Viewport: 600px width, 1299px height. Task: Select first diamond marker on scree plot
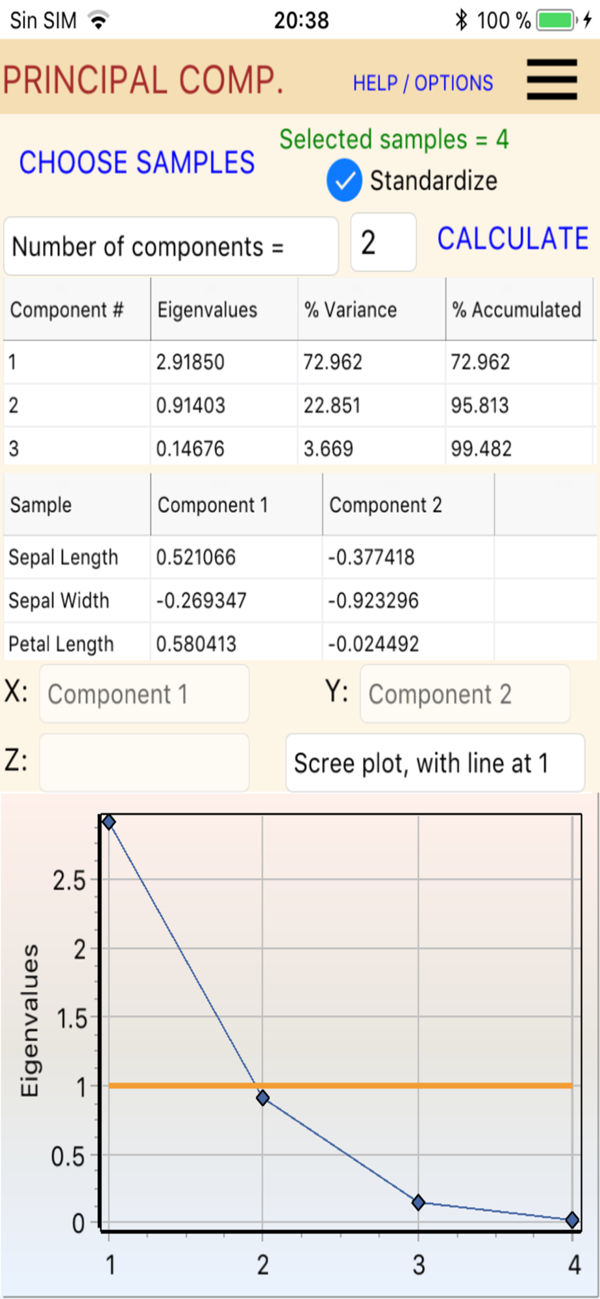(109, 822)
